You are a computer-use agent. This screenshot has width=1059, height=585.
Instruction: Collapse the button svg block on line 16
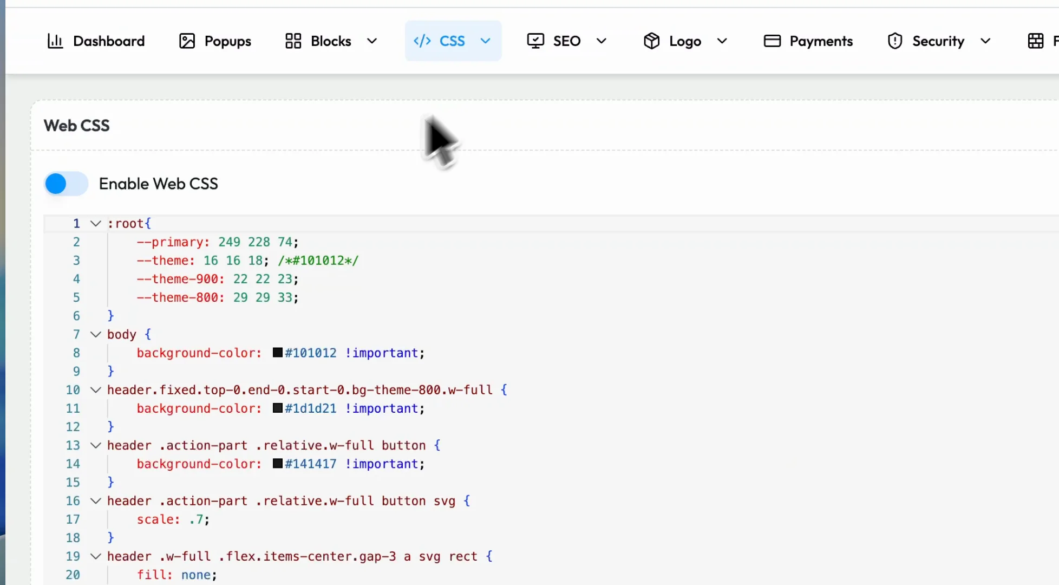[96, 501]
